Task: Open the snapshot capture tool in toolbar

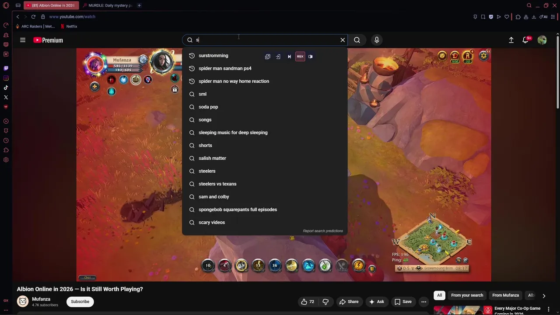Action: (x=483, y=17)
